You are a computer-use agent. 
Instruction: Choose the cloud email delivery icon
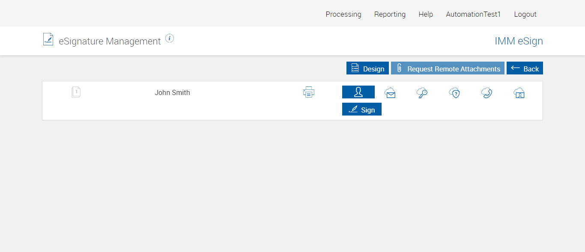(x=390, y=93)
